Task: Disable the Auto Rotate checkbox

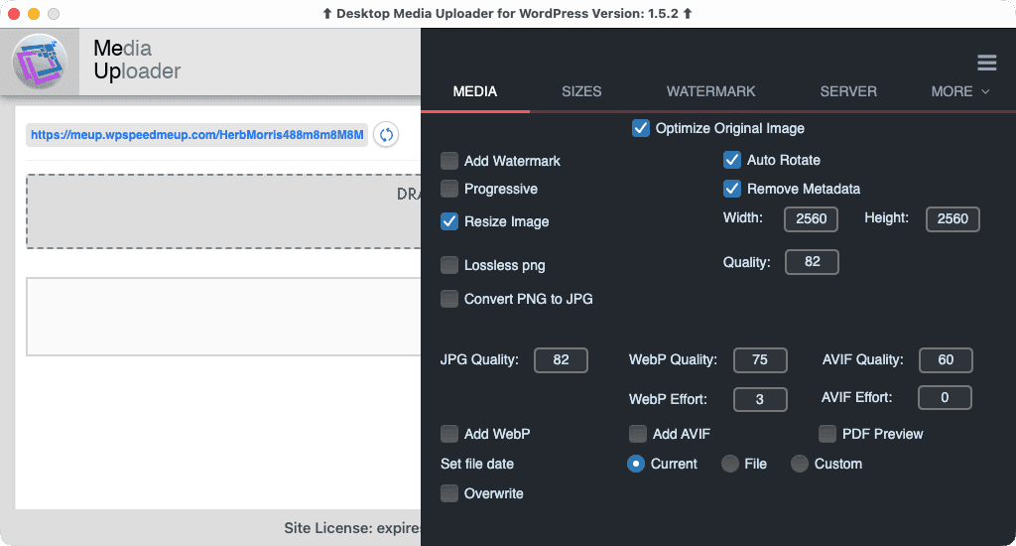Action: pos(732,160)
